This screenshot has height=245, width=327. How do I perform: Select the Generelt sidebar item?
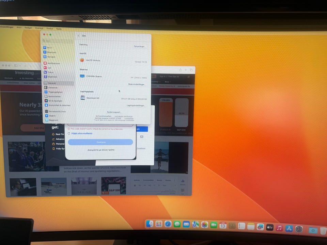(58, 83)
